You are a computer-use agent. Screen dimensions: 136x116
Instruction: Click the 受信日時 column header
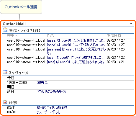(x=114, y=36)
